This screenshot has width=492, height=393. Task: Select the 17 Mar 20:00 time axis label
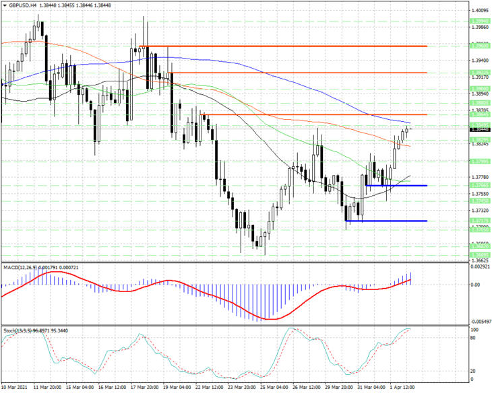(145, 387)
